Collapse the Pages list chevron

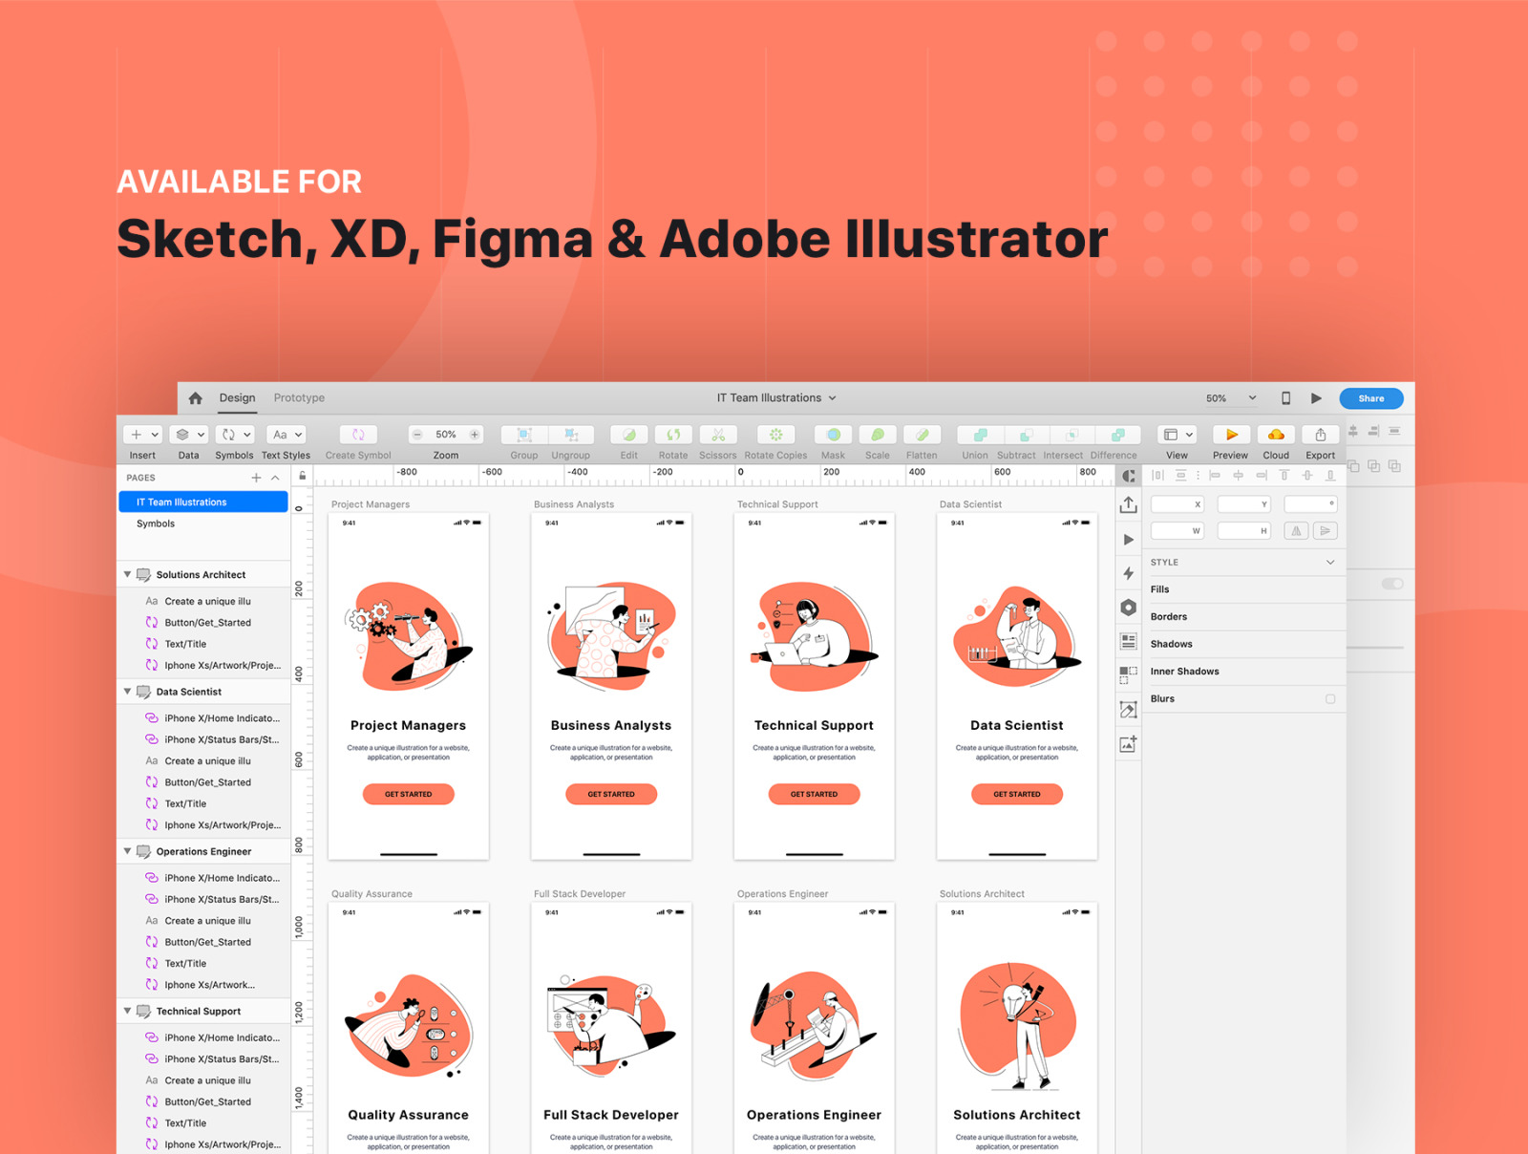tap(275, 478)
